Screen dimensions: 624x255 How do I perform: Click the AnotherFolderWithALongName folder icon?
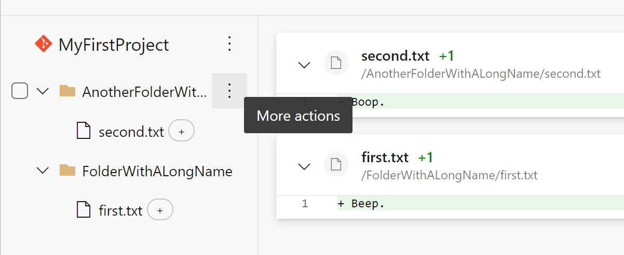pyautogui.click(x=67, y=92)
